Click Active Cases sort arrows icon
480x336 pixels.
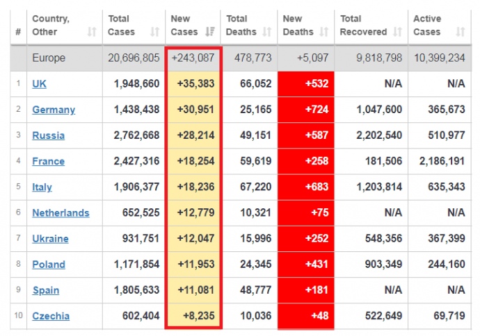[460, 32]
